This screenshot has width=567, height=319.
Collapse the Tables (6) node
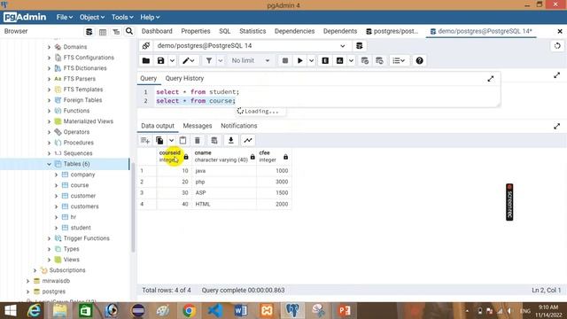click(x=49, y=164)
